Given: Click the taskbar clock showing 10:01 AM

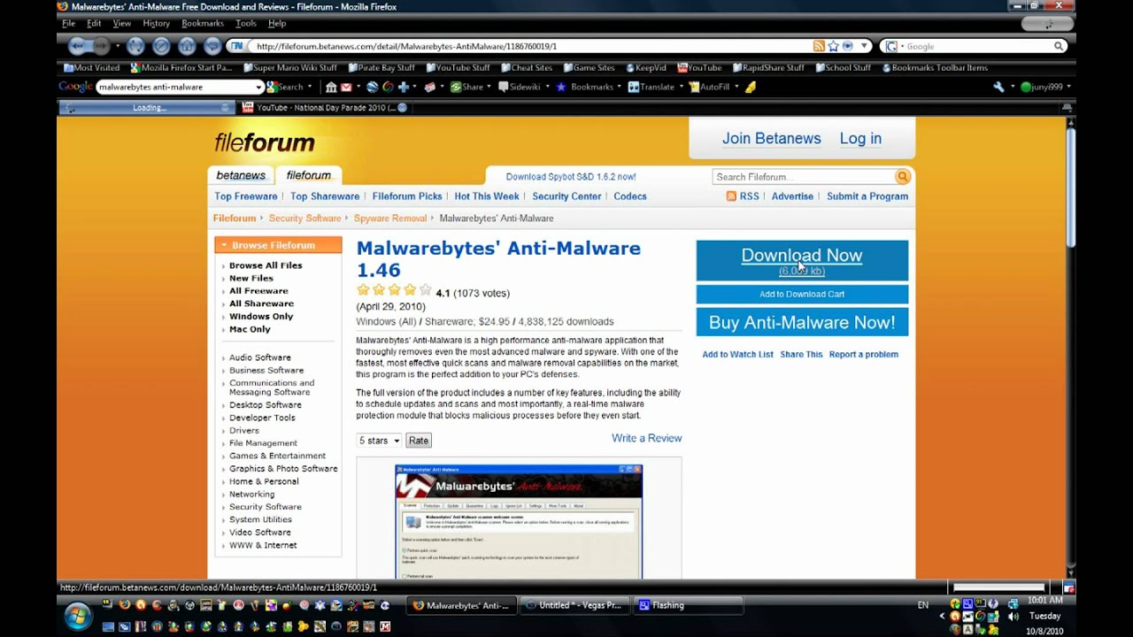Looking at the screenshot, I should (x=1045, y=600).
